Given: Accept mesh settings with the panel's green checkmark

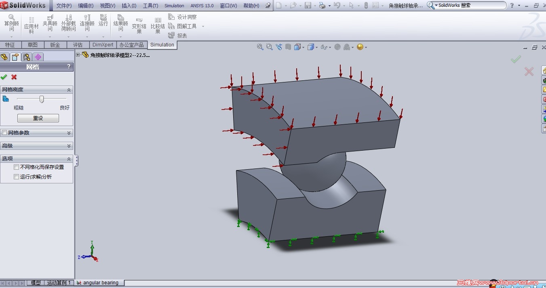Looking at the screenshot, I should [x=4, y=77].
